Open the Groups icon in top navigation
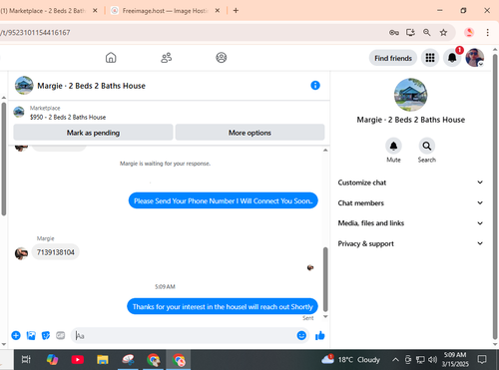 coord(222,58)
